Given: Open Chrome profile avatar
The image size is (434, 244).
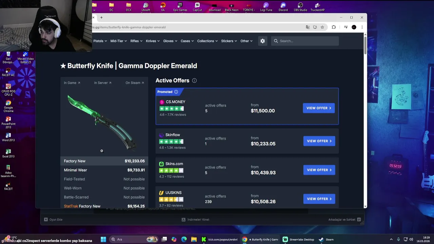Looking at the screenshot, I should (x=354, y=27).
